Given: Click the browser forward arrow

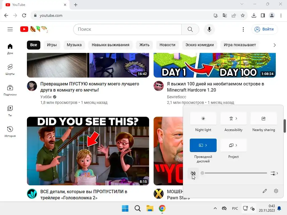Looking at the screenshot, I should tap(15, 15).
